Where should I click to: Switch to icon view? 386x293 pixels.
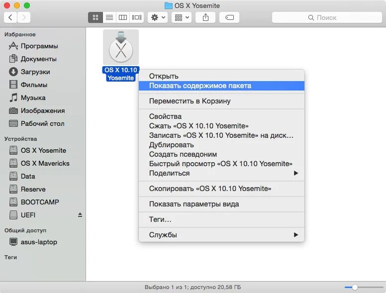point(96,17)
